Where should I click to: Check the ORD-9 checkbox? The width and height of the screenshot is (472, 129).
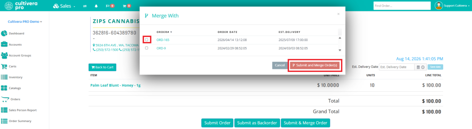(147, 48)
